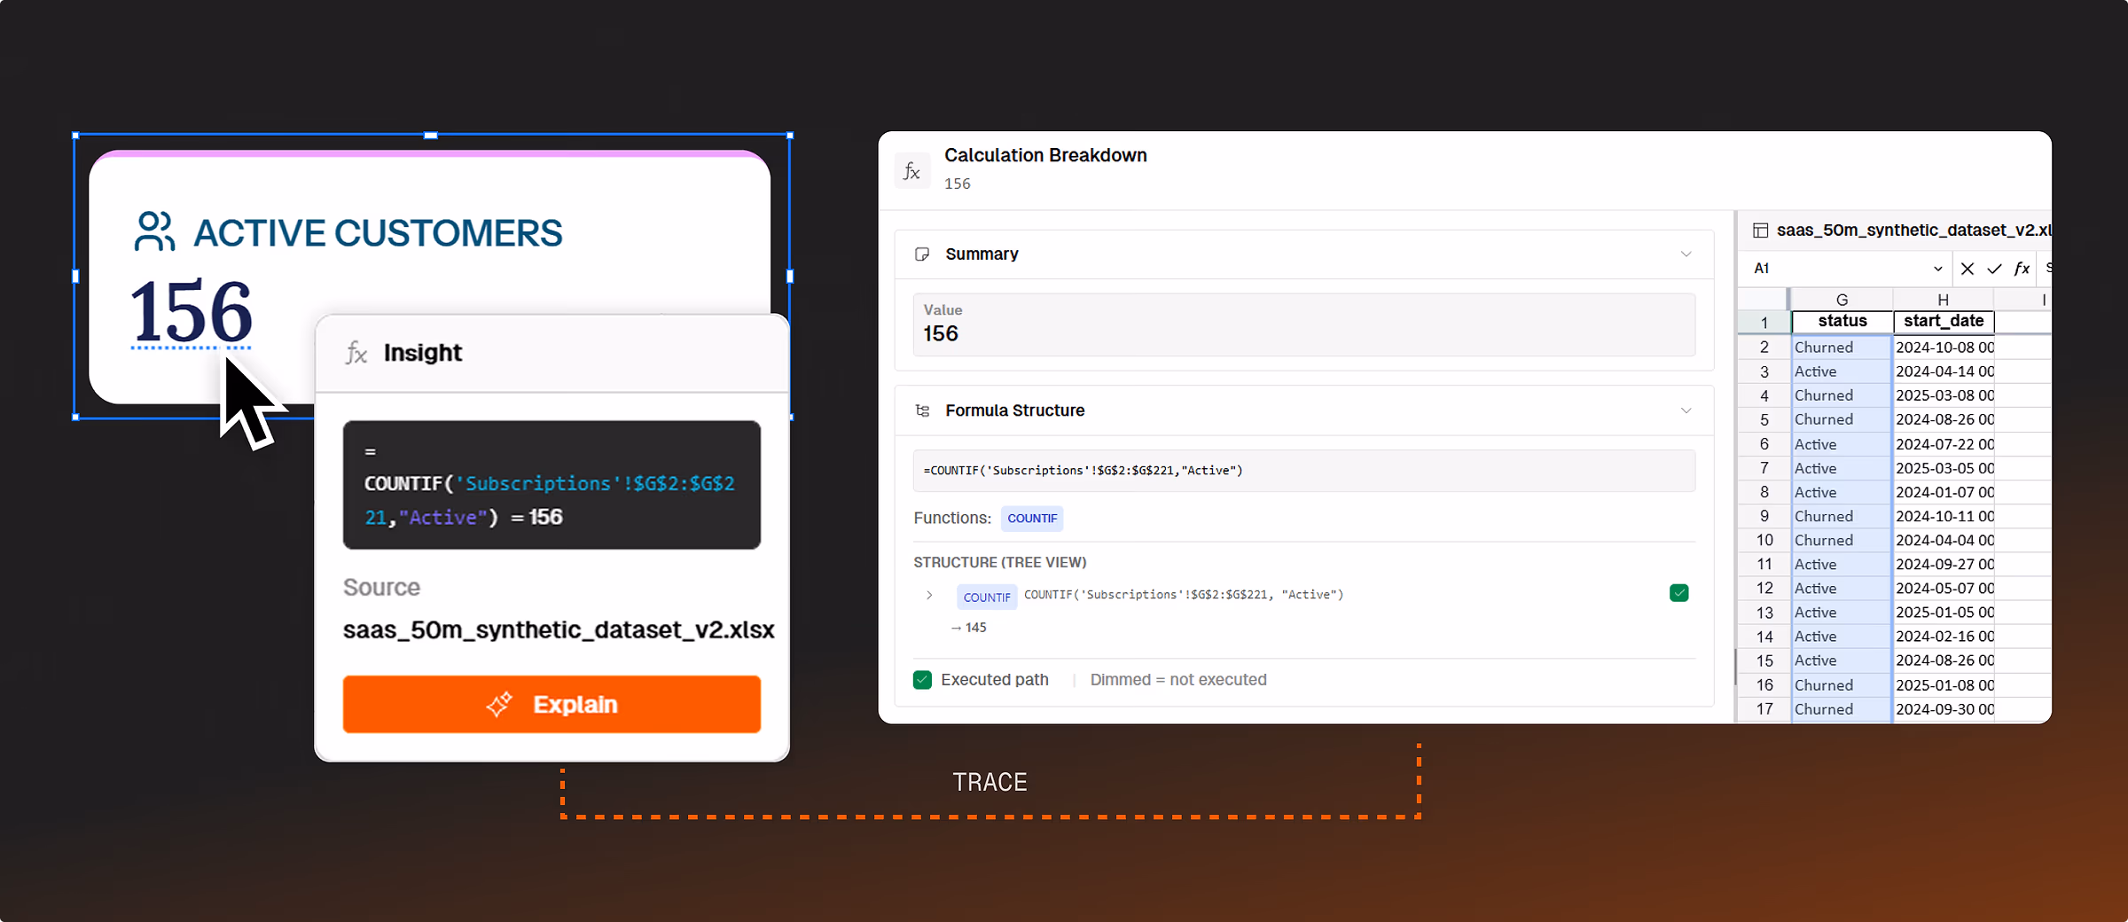2128x922 pixels.
Task: Click the date cell 2025-03-08 in row 4
Action: [1944, 395]
